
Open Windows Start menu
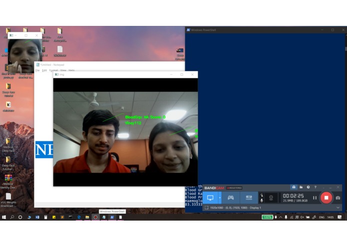pyautogui.click(x=4, y=217)
